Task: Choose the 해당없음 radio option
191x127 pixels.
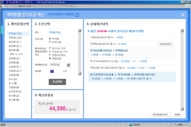Action: click(50, 59)
